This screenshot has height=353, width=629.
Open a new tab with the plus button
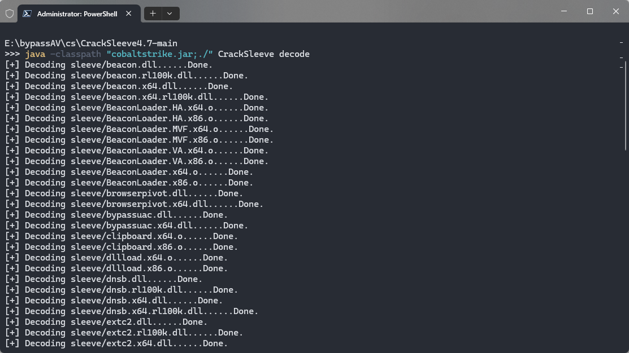[153, 14]
